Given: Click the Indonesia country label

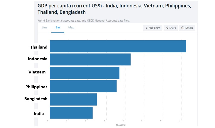Looking at the screenshot, I should (x=38, y=59).
